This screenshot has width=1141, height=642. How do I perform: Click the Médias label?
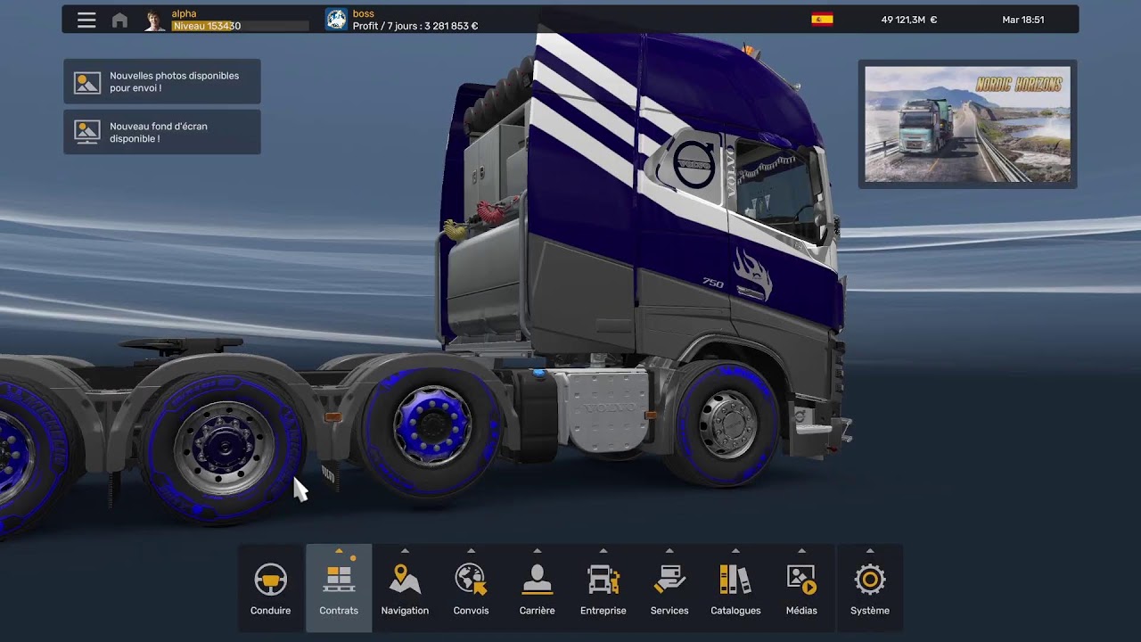point(801,611)
